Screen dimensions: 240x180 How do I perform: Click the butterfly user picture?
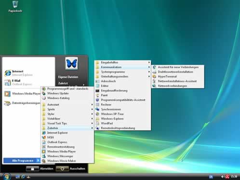coord(71,64)
